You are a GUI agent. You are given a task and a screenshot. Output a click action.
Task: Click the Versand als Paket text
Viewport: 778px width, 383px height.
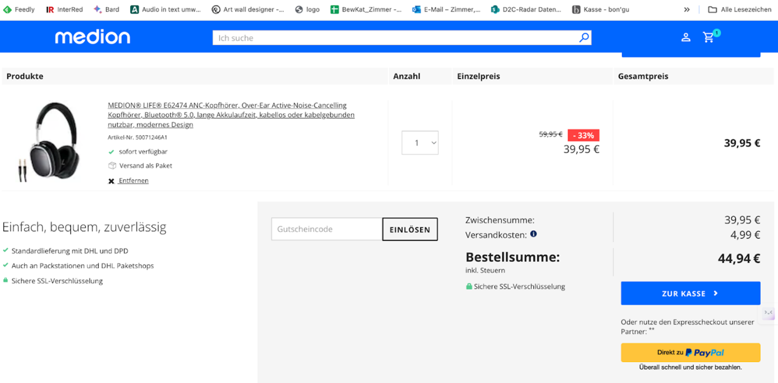pyautogui.click(x=146, y=166)
